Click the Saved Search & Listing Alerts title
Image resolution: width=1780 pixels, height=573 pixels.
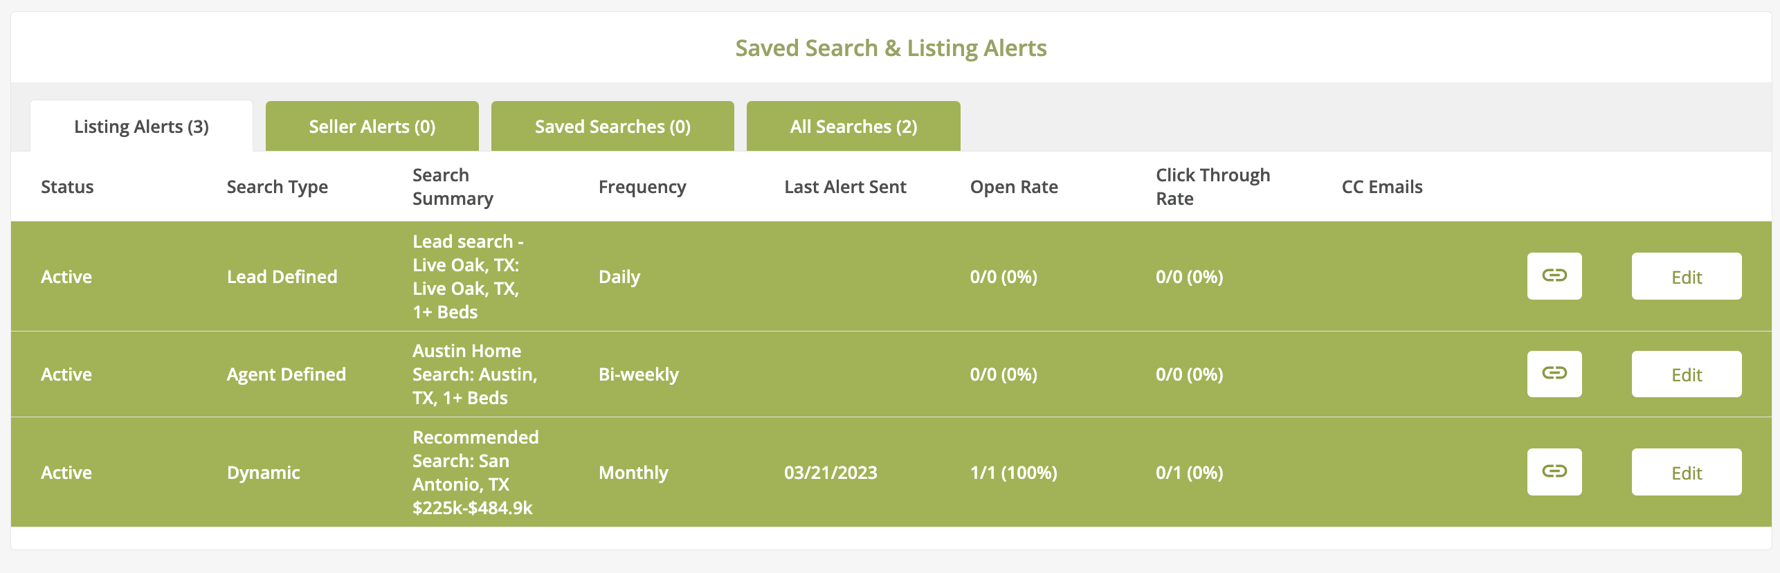pyautogui.click(x=890, y=48)
